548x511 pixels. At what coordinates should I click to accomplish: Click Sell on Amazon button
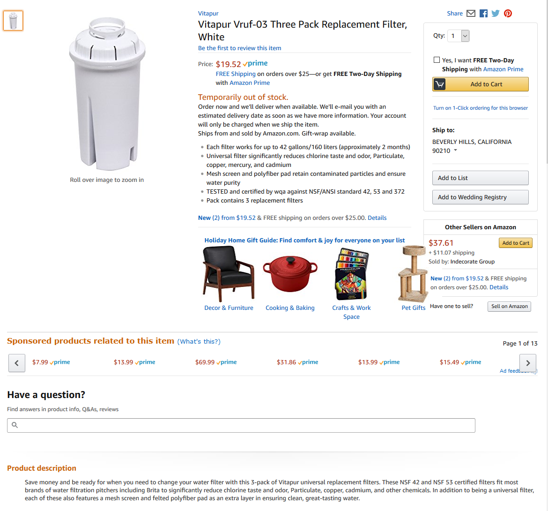coord(509,307)
